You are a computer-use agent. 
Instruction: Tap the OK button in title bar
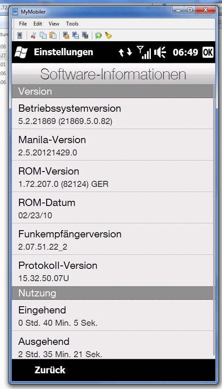click(208, 52)
